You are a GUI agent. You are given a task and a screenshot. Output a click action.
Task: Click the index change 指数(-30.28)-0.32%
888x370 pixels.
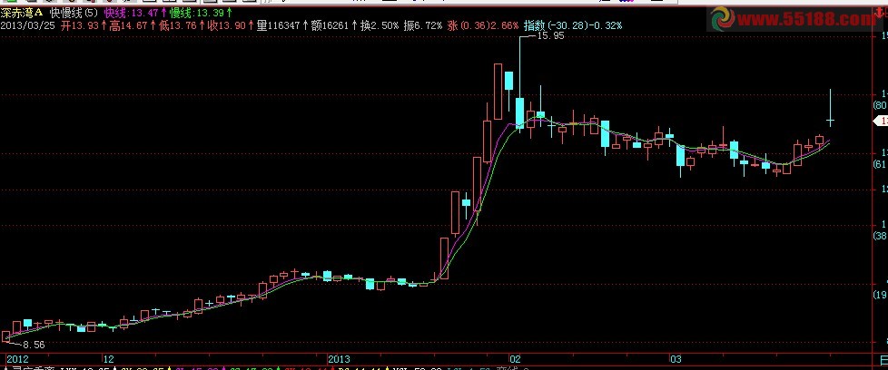[x=573, y=25]
